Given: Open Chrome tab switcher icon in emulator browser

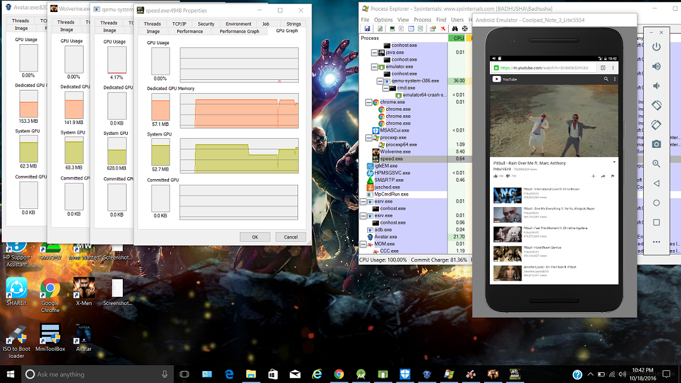Looking at the screenshot, I should coord(603,68).
